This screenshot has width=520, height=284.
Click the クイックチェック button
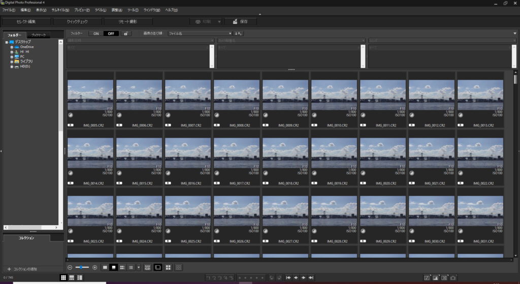coord(77,21)
